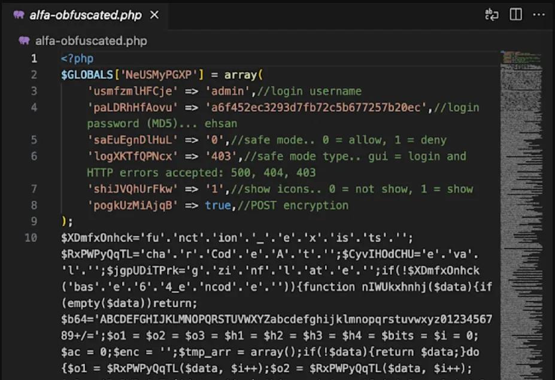The width and height of the screenshot is (555, 380).
Task: Click the '//POST encryption' comment
Action: [293, 205]
